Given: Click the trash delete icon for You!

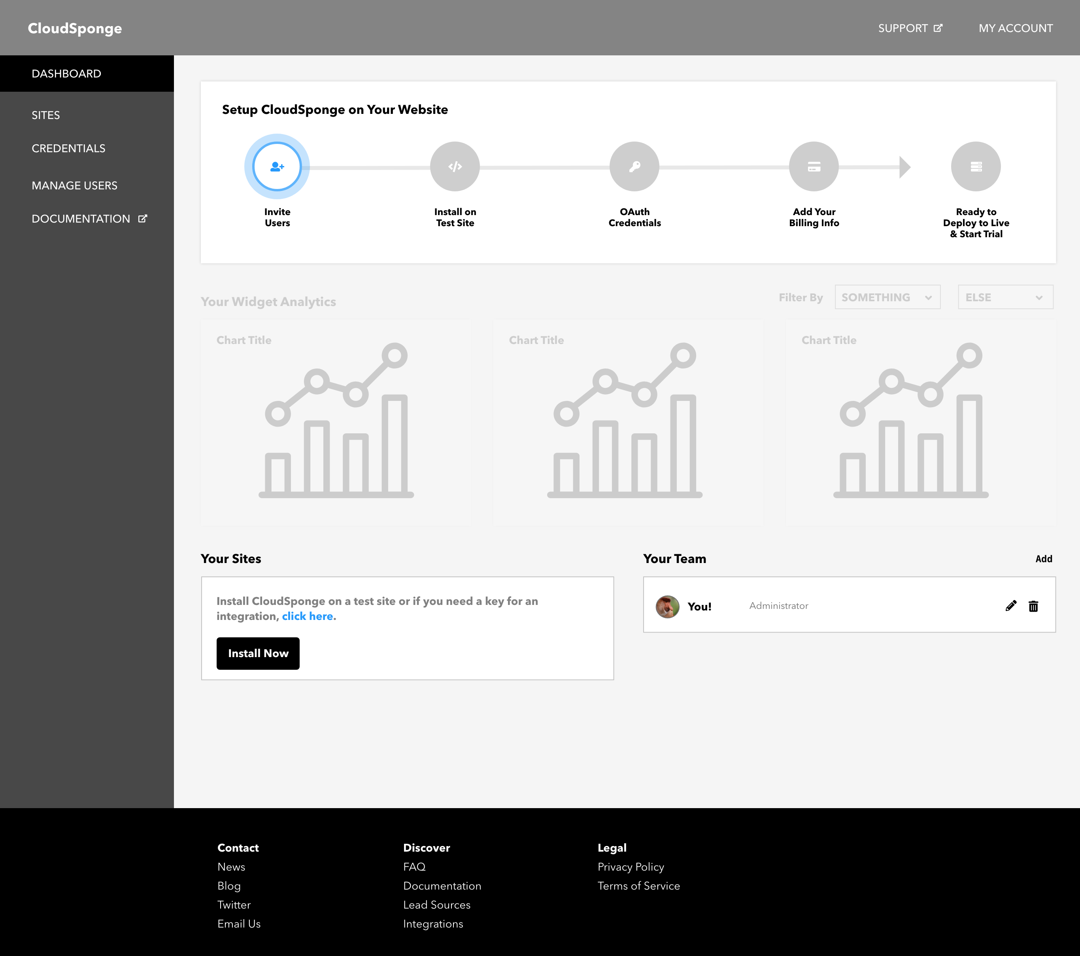Looking at the screenshot, I should [1033, 606].
